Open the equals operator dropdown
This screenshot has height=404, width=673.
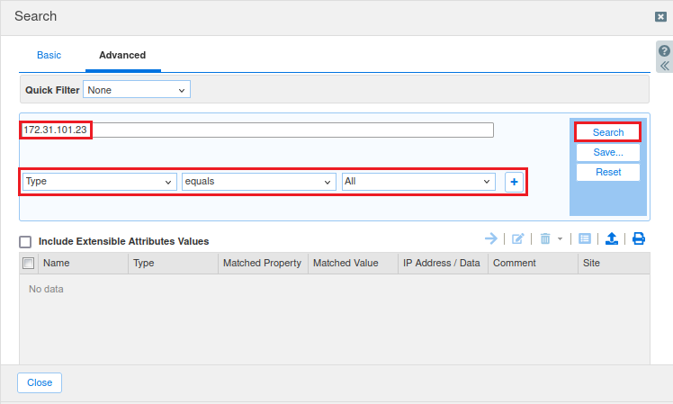258,182
